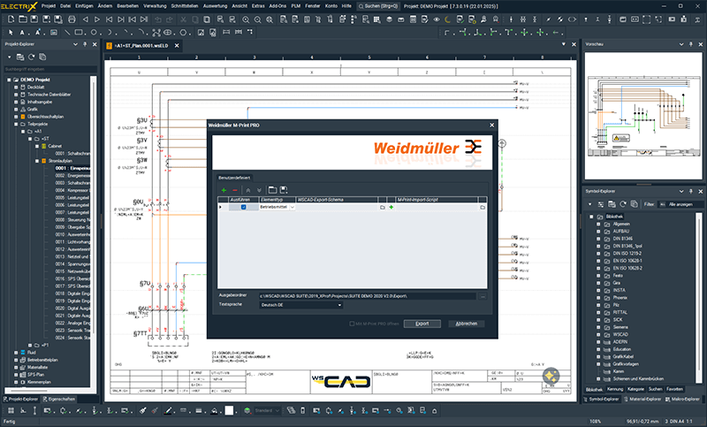Click browse button next to Ausgabeordner
The height and width of the screenshot is (427, 707).
[x=483, y=296]
